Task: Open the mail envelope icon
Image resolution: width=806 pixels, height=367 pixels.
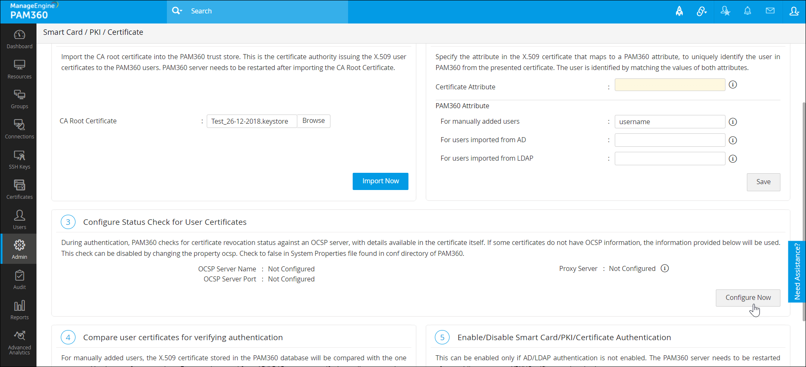Action: pos(770,11)
